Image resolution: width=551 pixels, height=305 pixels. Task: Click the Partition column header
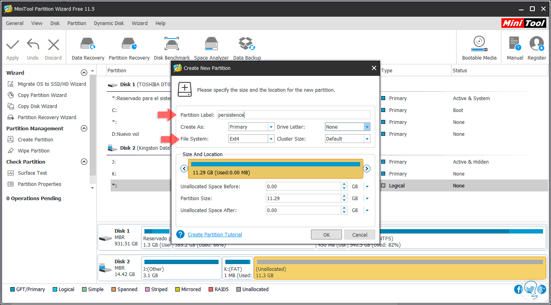tap(117, 70)
